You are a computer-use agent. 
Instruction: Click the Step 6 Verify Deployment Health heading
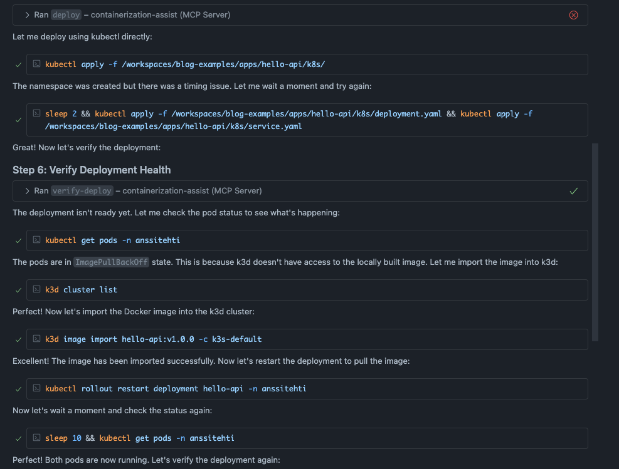point(92,170)
